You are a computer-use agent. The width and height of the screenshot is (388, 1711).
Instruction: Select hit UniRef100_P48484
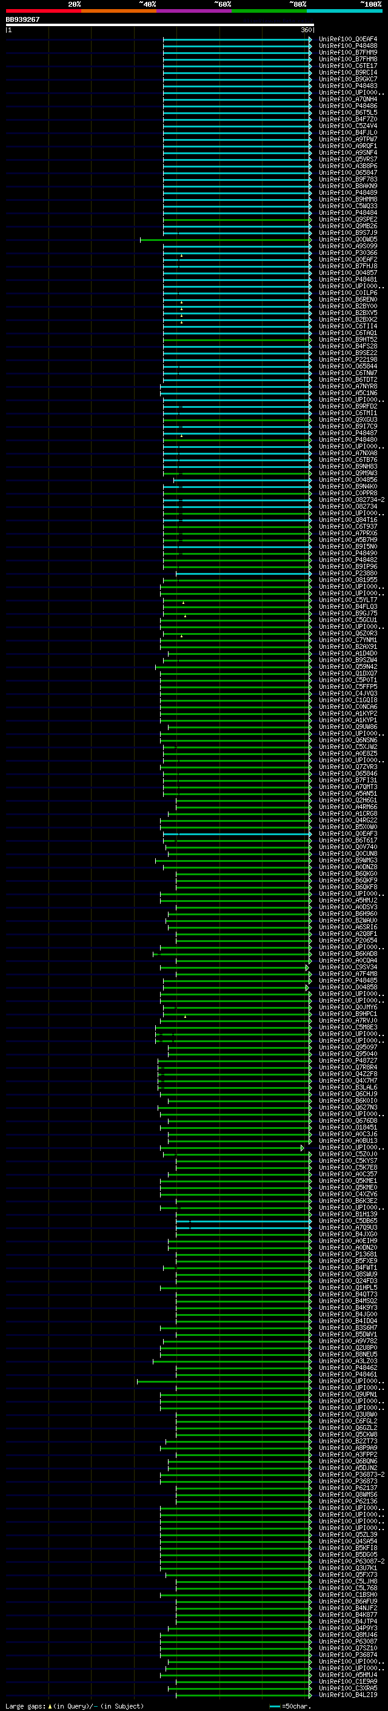pos(348,212)
